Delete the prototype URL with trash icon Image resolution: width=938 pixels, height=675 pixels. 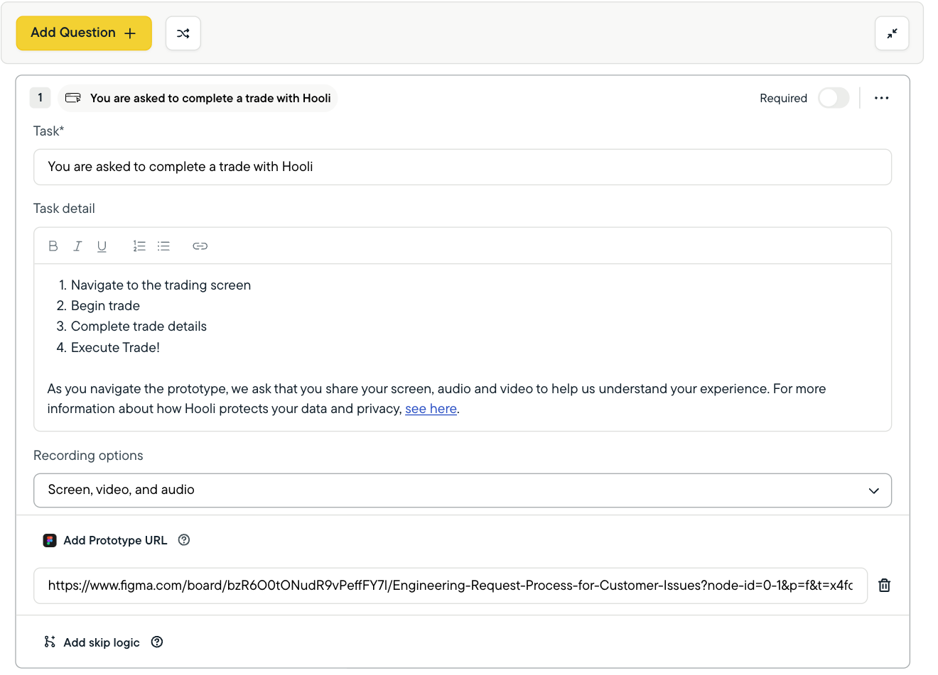click(x=884, y=586)
